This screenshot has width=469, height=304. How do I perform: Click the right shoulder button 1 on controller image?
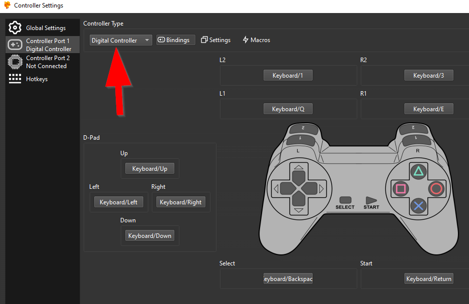click(x=416, y=139)
